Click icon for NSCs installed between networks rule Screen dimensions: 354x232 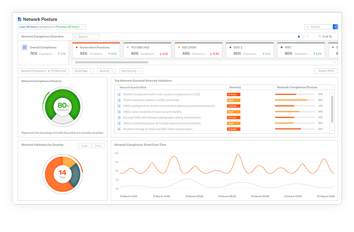[119, 123]
